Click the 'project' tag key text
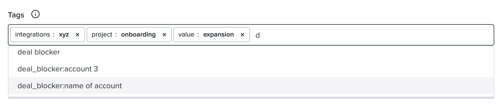The width and height of the screenshot is (501, 109). tap(102, 35)
